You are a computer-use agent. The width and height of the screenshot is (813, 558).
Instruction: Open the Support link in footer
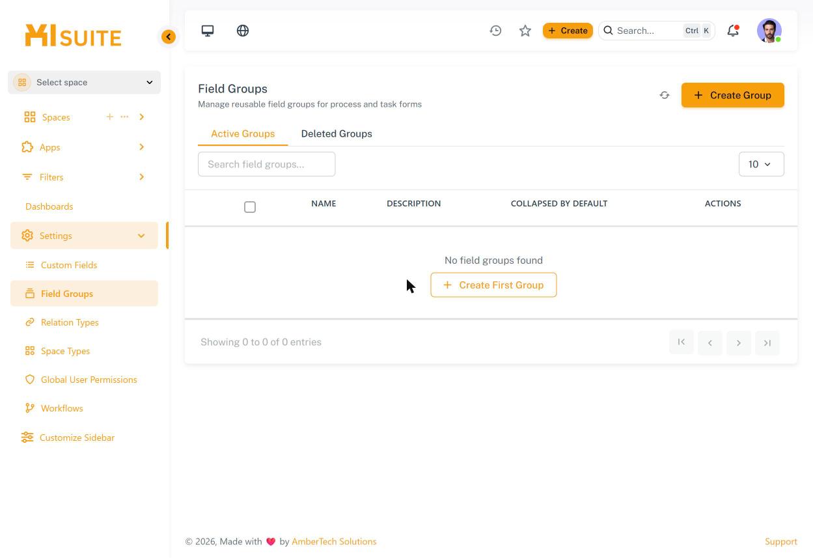(781, 542)
